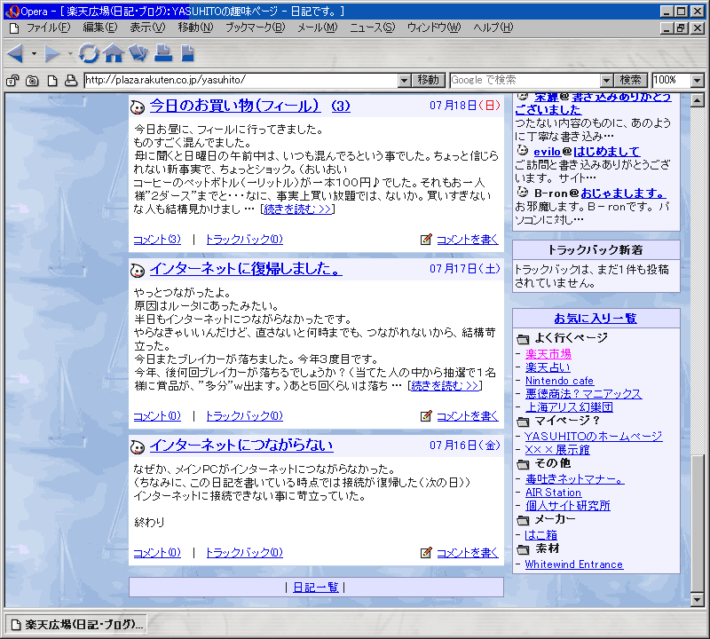This screenshot has height=639, width=710.
Task: Open the Forward button history dropdown
Action: click(x=70, y=54)
